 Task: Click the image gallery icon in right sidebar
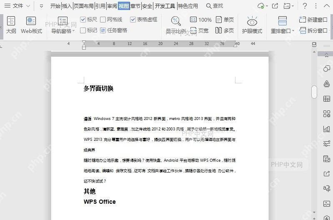[327, 204]
